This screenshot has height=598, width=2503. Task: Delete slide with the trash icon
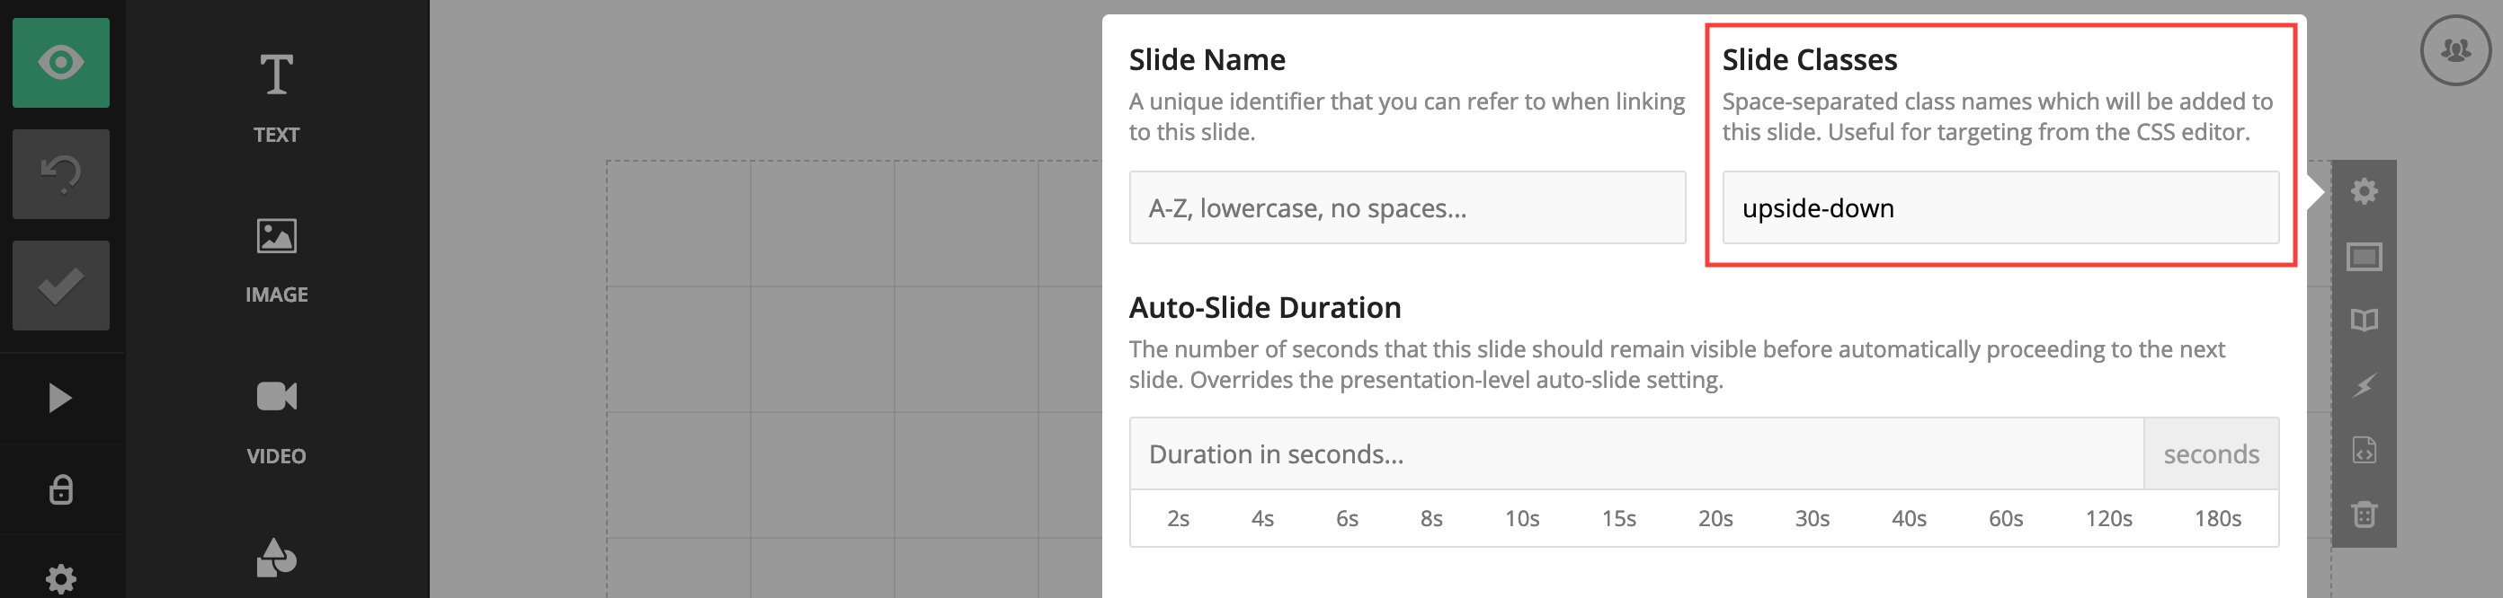[x=2363, y=514]
